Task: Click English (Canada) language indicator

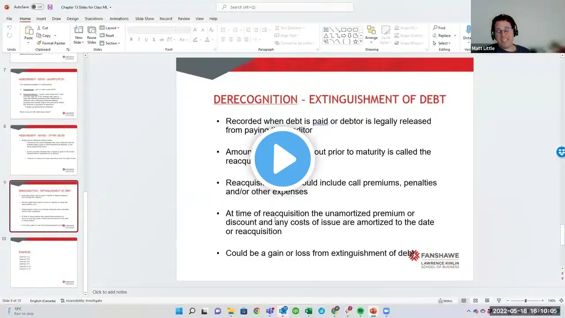Action: pyautogui.click(x=43, y=301)
